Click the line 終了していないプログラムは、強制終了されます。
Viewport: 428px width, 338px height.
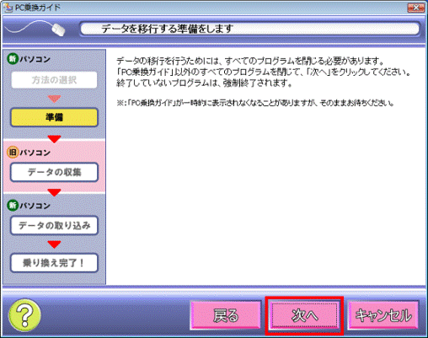tap(205, 83)
